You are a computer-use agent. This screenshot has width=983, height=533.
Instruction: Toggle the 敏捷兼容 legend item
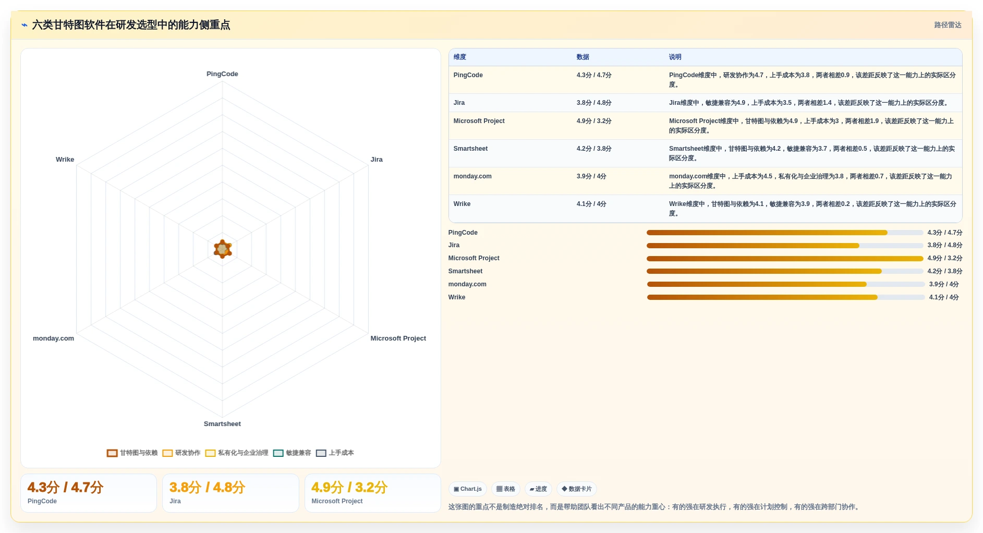click(292, 453)
